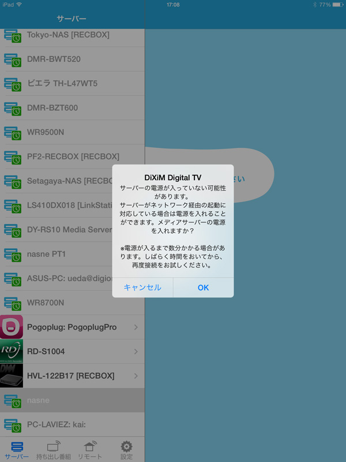This screenshot has height=462, width=346.
Task: Expand RD-S1004 using its chevron
Action: [x=136, y=352]
